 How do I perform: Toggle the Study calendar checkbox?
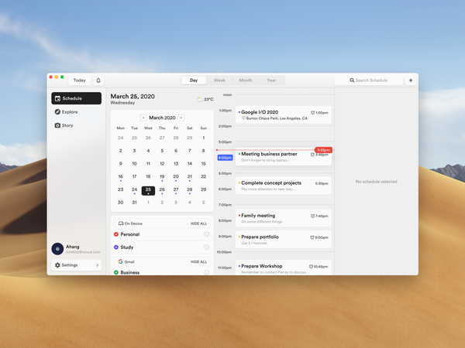point(116,247)
